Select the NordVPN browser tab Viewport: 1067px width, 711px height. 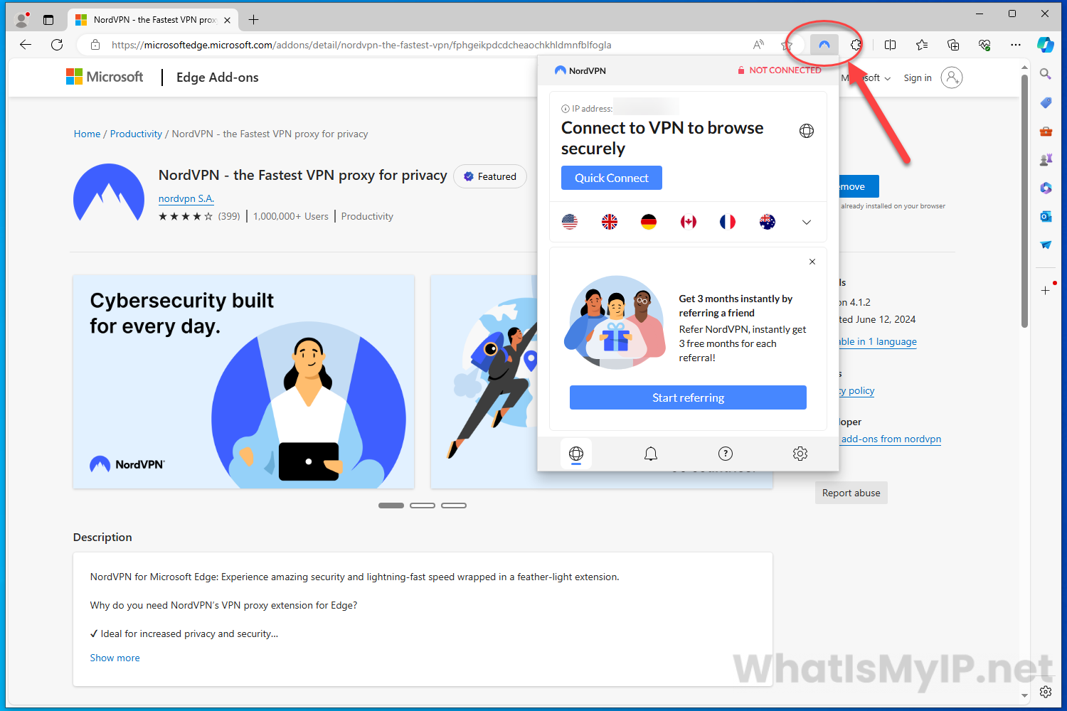coord(153,20)
